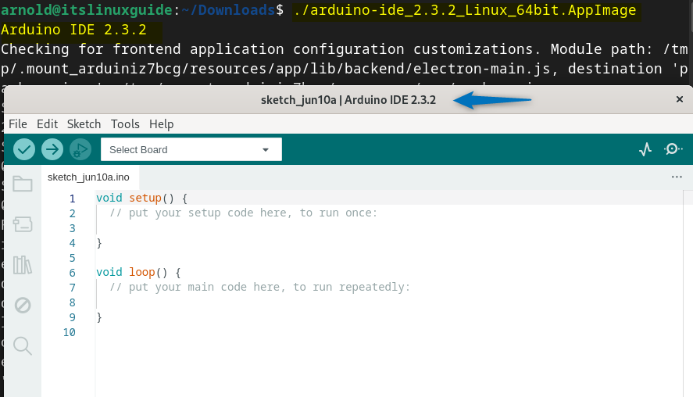Open the Sketch menu
Viewport: 693px width, 397px height.
point(84,124)
